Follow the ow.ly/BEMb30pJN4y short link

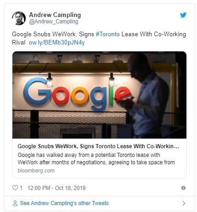click(56, 42)
